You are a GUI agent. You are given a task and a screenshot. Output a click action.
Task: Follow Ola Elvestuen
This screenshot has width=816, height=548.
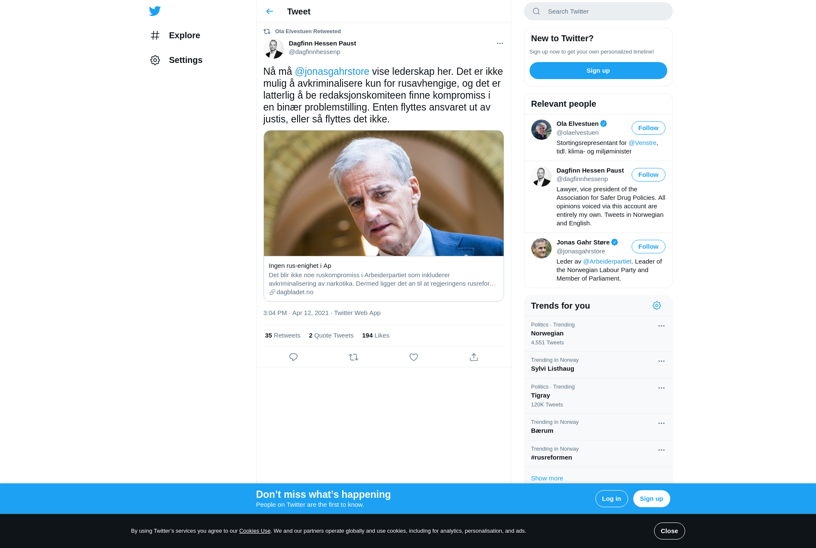pos(648,128)
